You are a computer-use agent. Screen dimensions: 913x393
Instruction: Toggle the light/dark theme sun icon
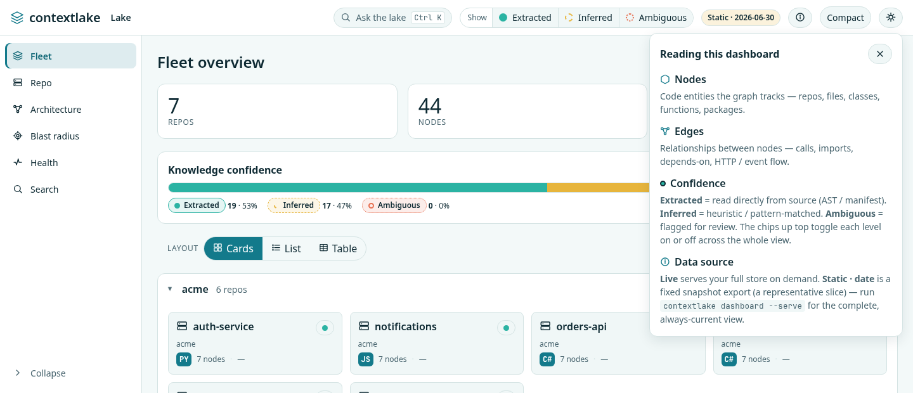(891, 18)
